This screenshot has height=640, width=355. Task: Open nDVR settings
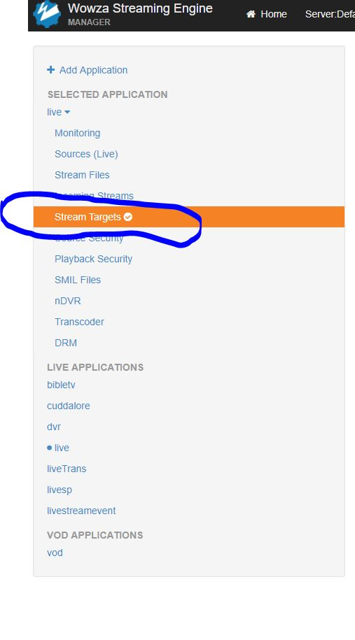tap(68, 301)
